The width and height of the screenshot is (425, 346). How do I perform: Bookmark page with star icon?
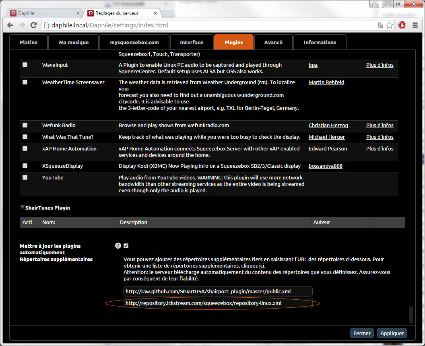click(x=390, y=25)
